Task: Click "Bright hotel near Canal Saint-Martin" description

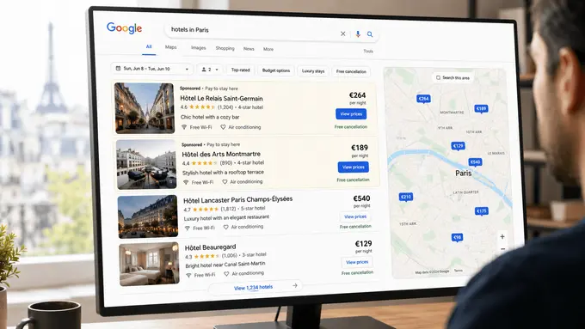Action: coord(225,265)
